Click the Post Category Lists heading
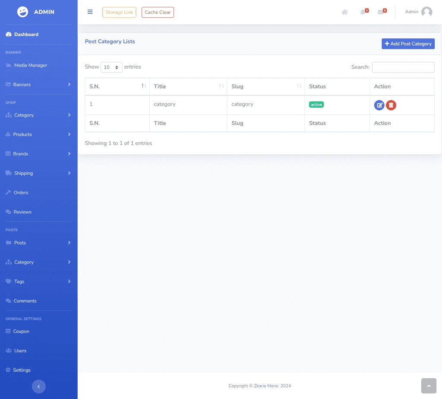Screen dimensions: 442x399 [x=110, y=41]
